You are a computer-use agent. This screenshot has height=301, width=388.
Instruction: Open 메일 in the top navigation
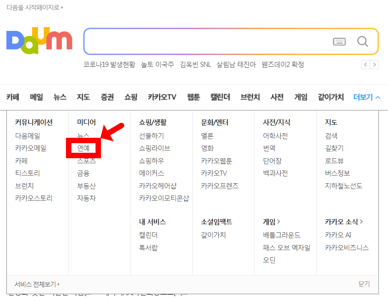tap(36, 97)
